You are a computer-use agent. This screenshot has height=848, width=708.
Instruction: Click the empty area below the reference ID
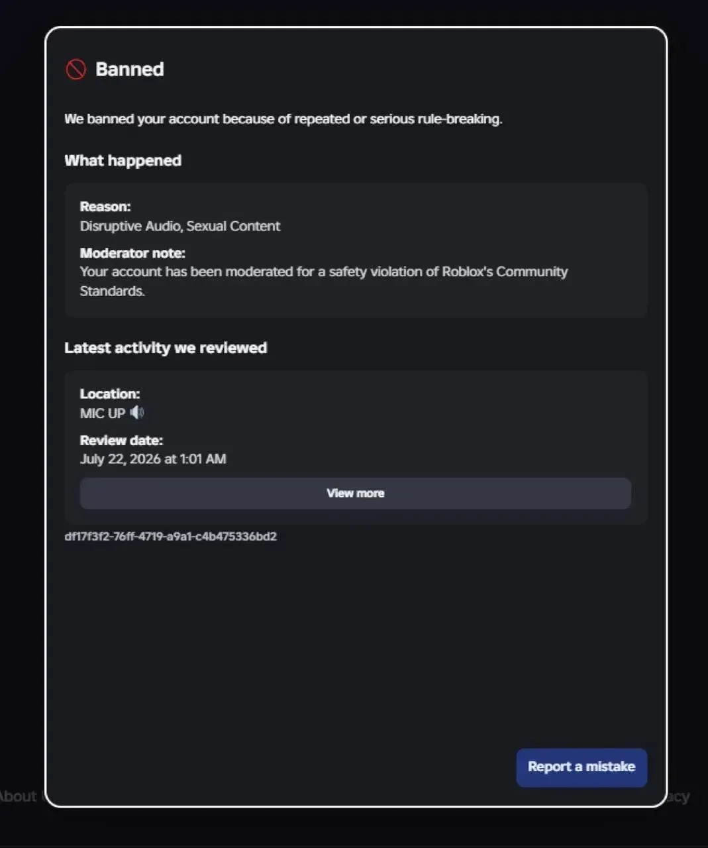(355, 643)
